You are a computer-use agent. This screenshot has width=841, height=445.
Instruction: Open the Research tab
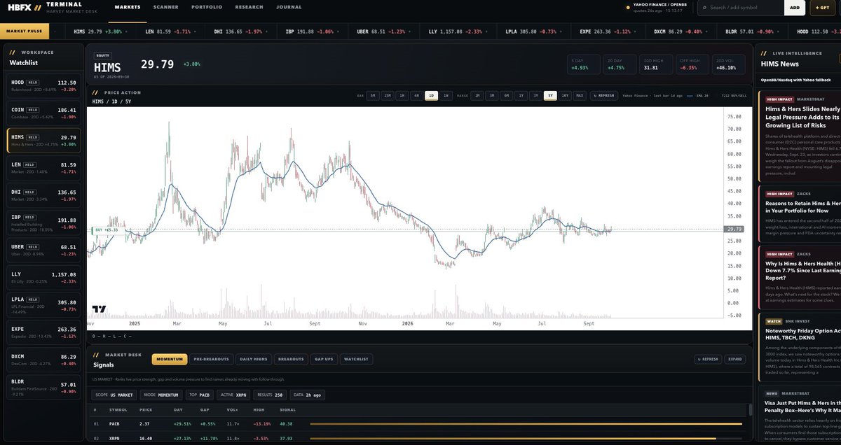tap(249, 7)
